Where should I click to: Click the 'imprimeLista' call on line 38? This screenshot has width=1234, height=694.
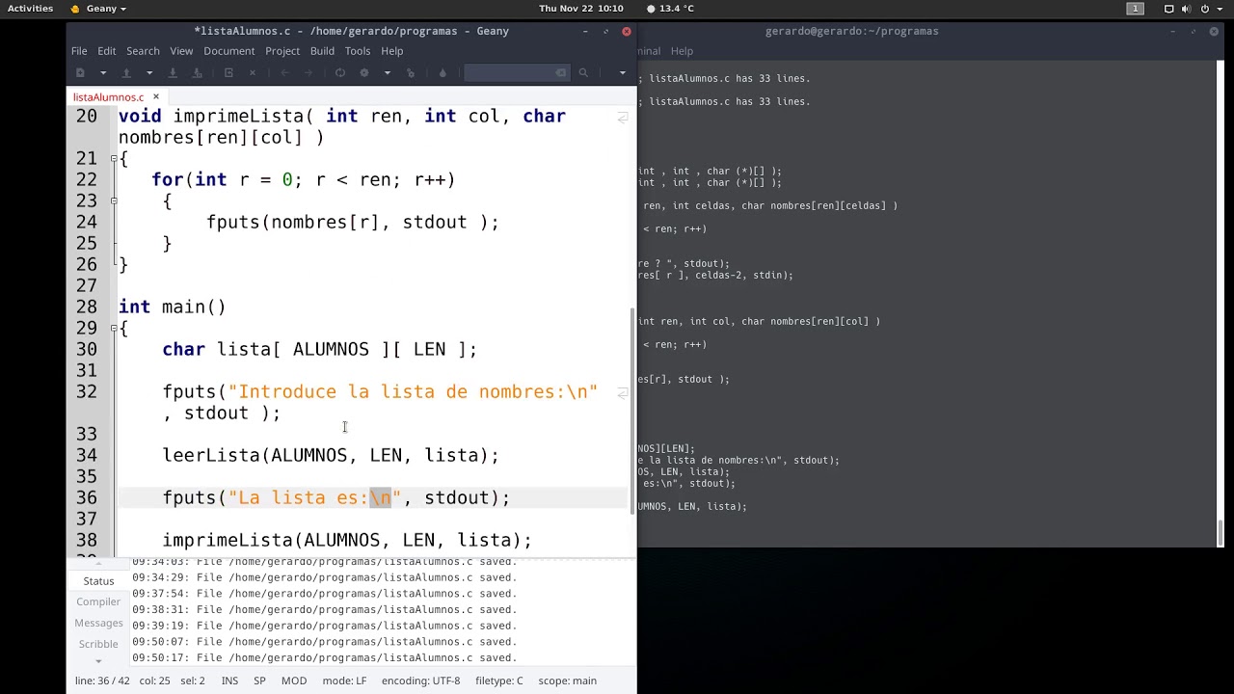tap(228, 540)
